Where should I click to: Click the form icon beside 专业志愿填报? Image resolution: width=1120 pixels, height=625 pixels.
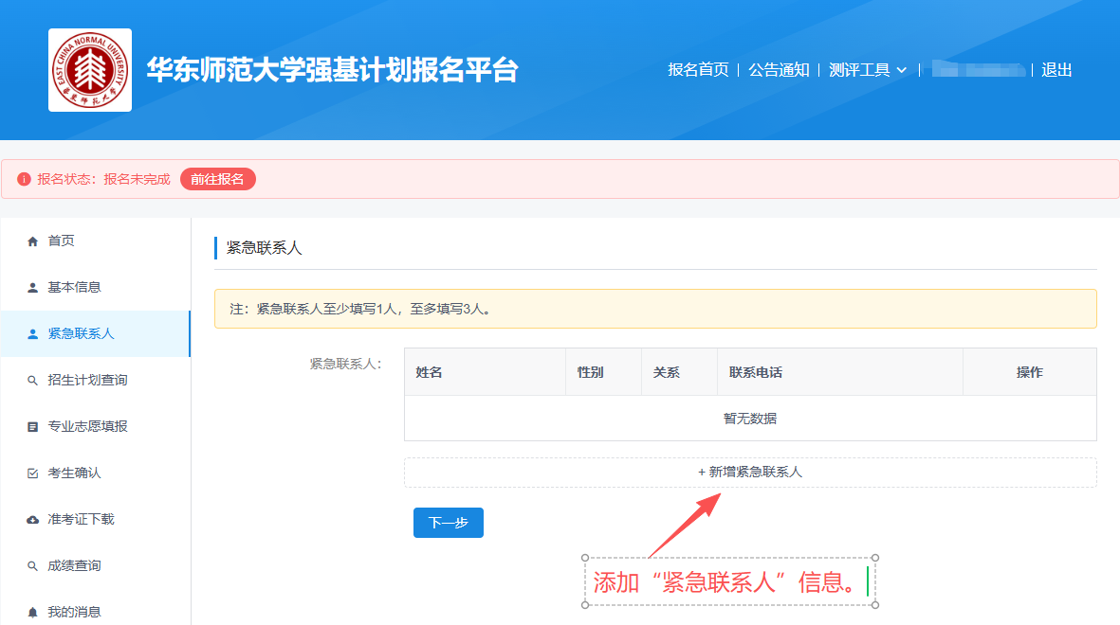point(33,427)
